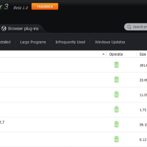Viewport: 147px width, 147px height.
Task: Switch to the Windows Updates filter
Action: pyautogui.click(x=110, y=42)
